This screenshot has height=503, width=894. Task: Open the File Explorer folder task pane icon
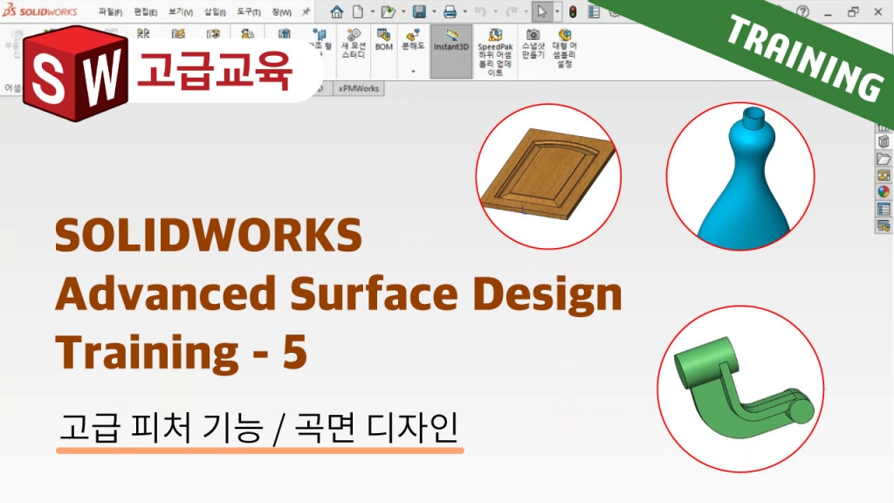[884, 159]
